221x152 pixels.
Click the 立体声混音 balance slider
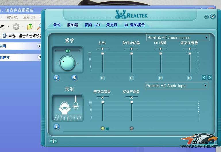click(x=132, y=97)
